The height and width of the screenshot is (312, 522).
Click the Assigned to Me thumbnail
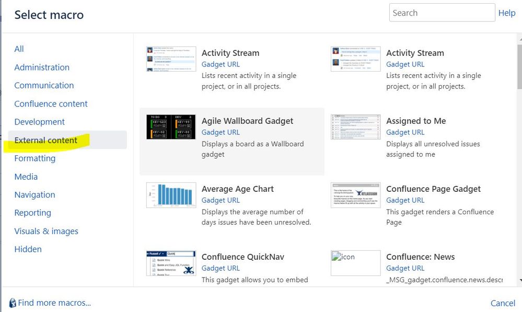pyautogui.click(x=355, y=127)
